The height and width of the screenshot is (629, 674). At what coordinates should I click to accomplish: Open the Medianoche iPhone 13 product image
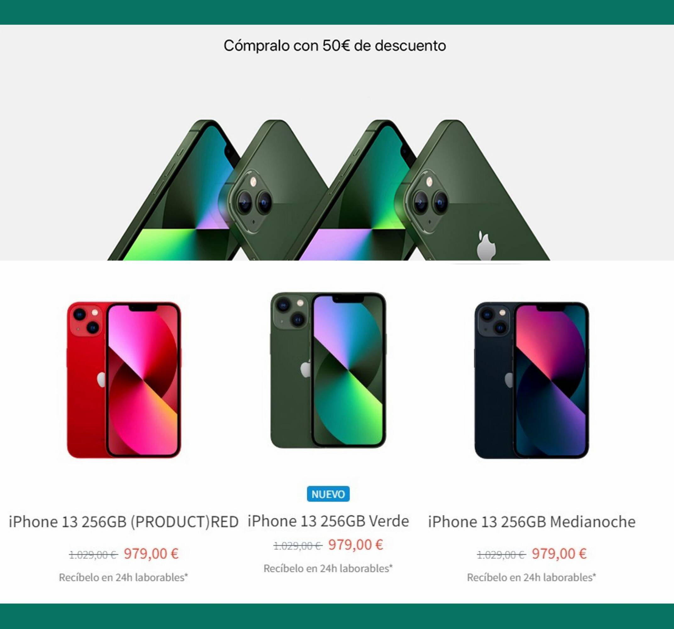pos(532,380)
